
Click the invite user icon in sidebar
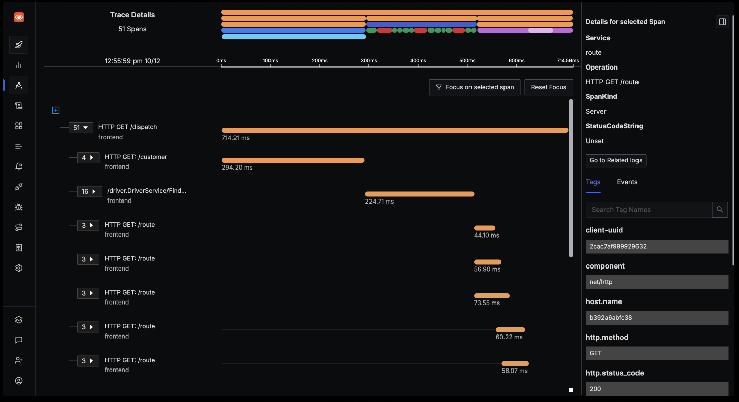(x=19, y=360)
